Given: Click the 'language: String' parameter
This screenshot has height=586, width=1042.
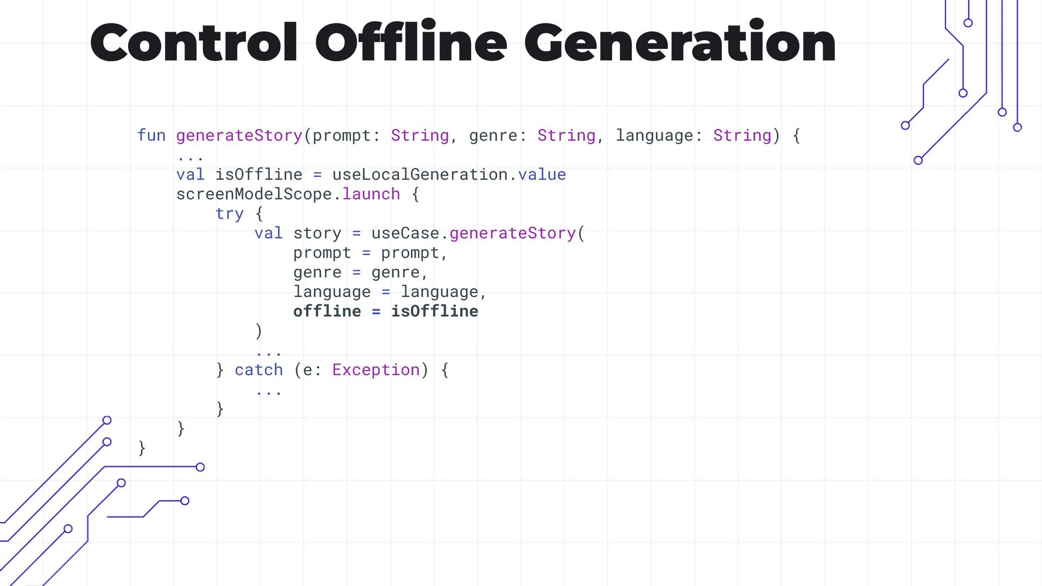Looking at the screenshot, I should 693,136.
